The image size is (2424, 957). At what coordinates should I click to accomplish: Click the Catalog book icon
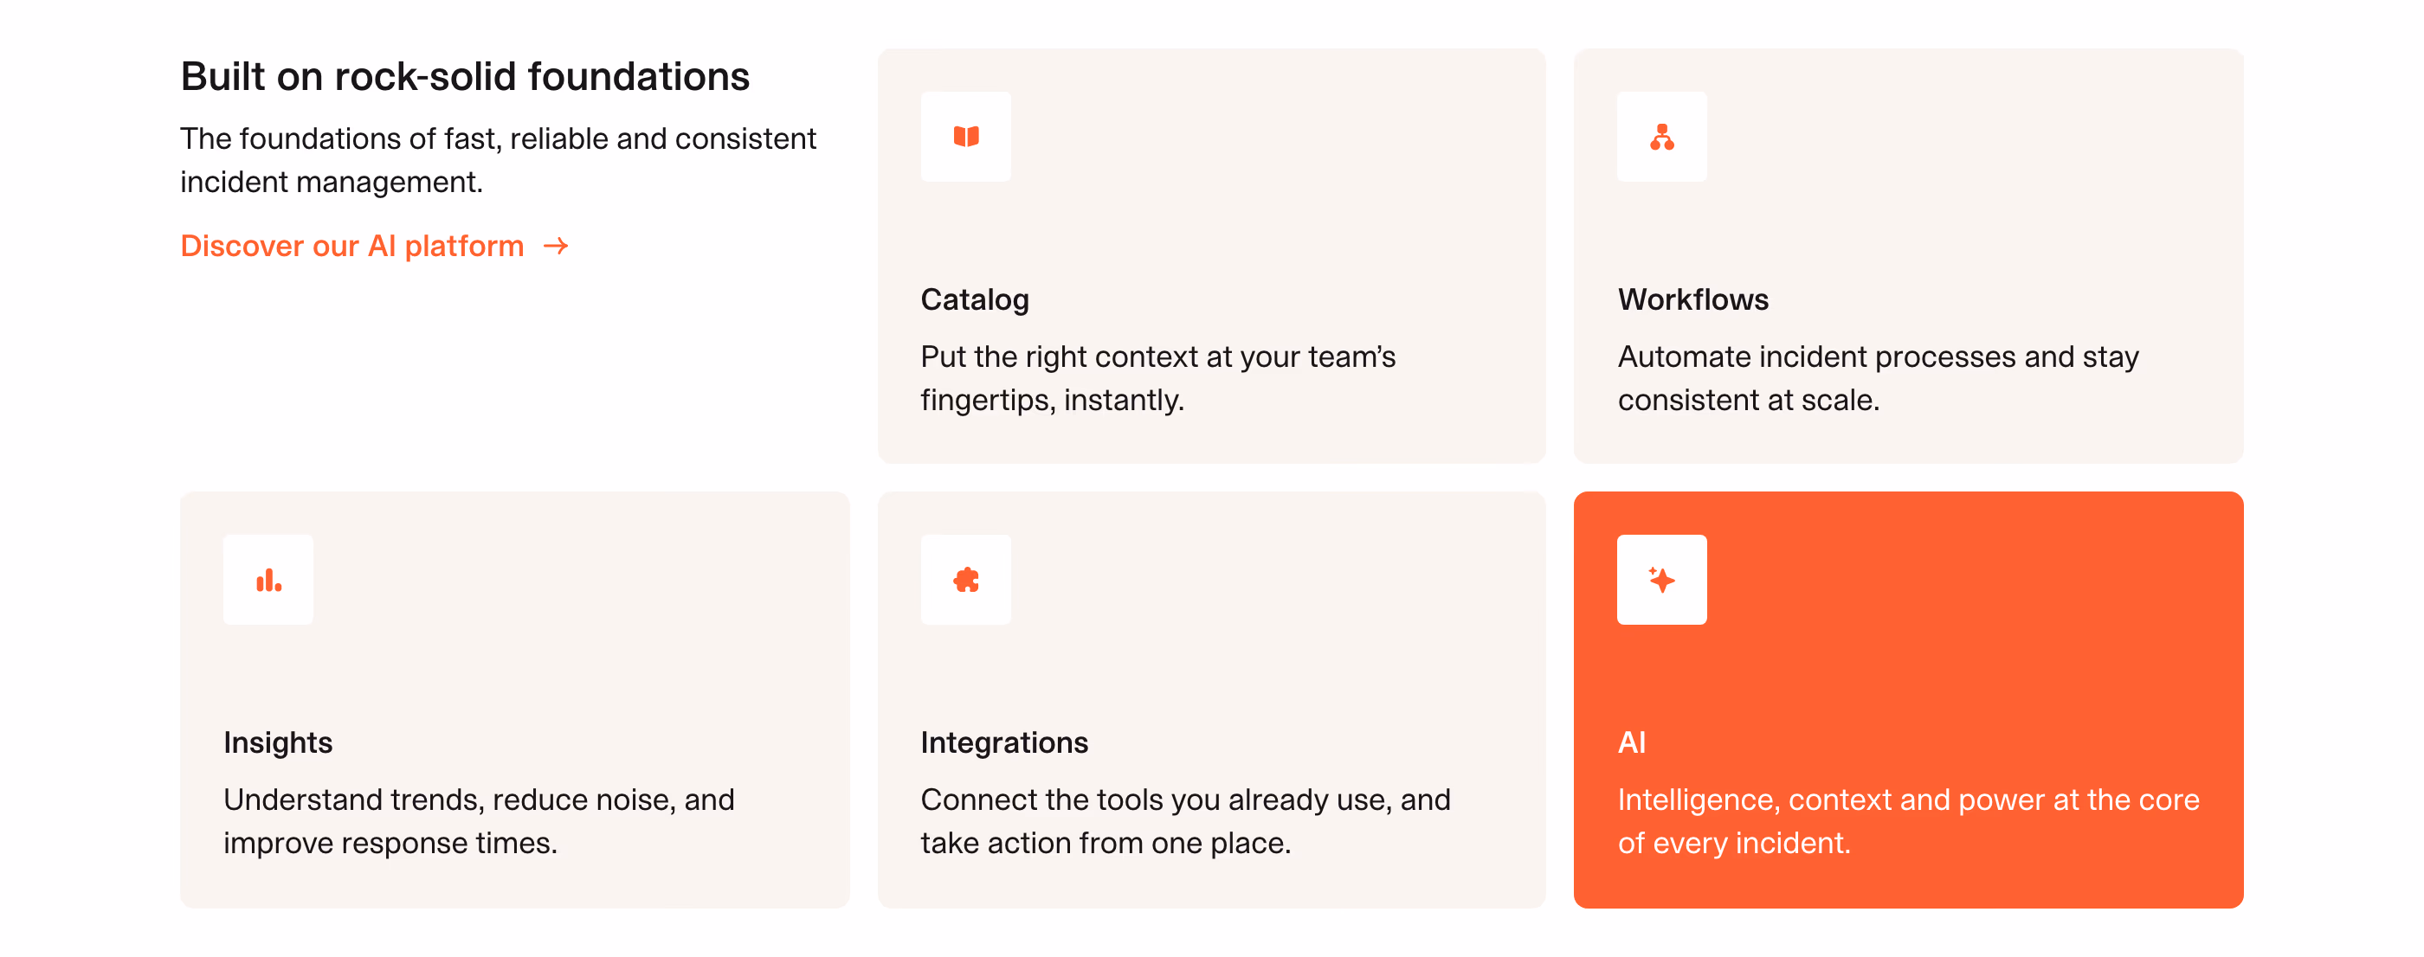tap(965, 137)
